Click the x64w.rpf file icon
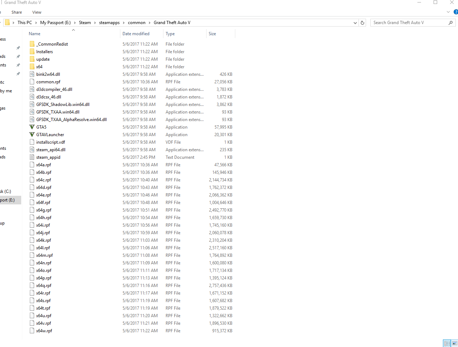The width and height of the screenshot is (458, 347). pos(32,331)
